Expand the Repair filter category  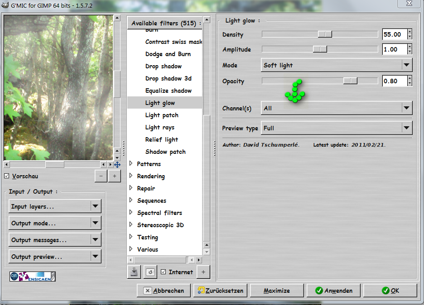coord(131,188)
